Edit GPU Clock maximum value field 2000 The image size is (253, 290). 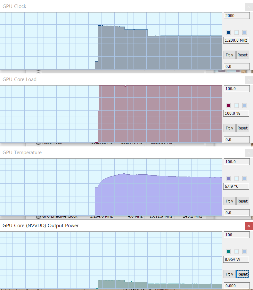[x=237, y=15]
